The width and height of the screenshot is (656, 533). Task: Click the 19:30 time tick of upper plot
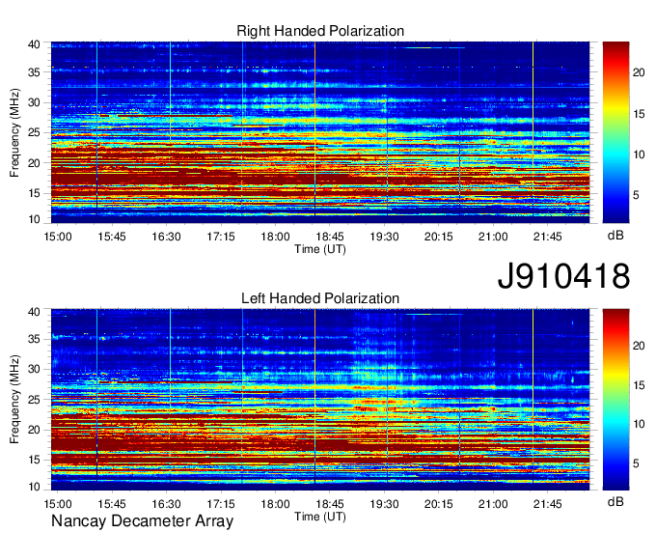384,237
